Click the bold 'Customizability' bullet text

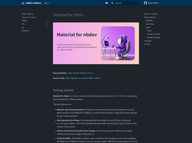pyautogui.click(x=64, y=138)
